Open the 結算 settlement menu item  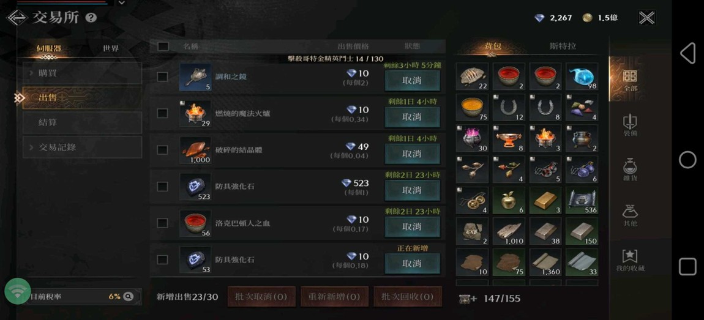coord(82,122)
